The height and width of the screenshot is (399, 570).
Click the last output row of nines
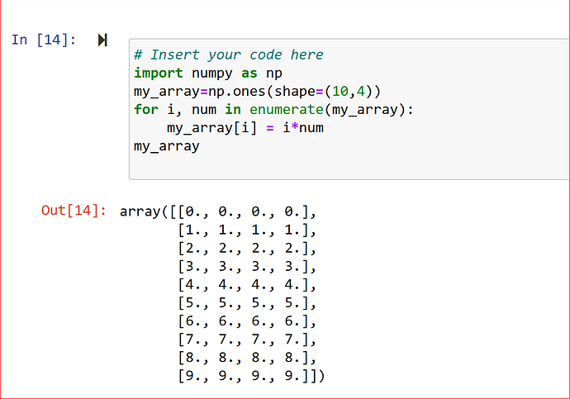pos(249,376)
